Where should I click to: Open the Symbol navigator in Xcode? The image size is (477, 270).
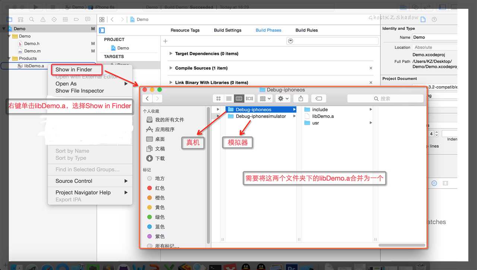point(21,19)
